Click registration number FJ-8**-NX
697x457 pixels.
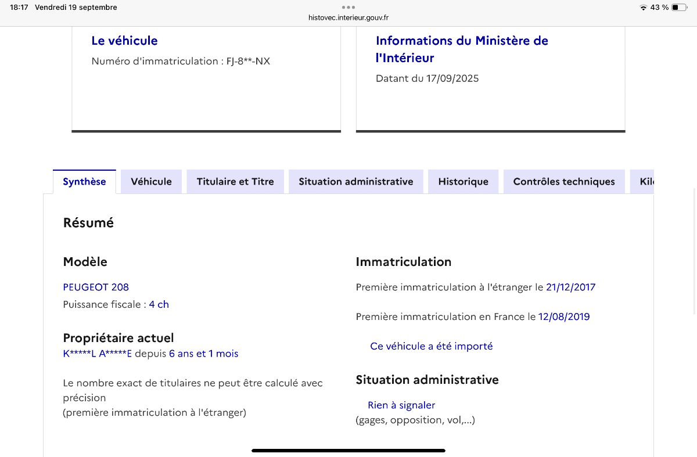pyautogui.click(x=248, y=61)
